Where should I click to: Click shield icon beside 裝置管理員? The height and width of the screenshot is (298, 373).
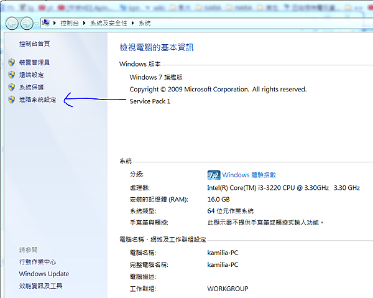[11, 62]
